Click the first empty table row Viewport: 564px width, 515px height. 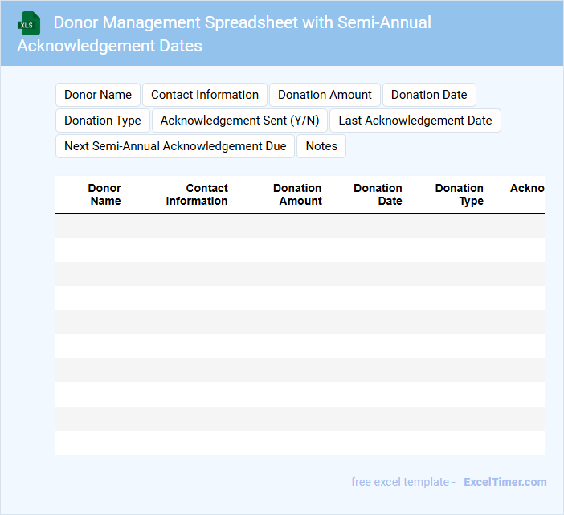299,226
